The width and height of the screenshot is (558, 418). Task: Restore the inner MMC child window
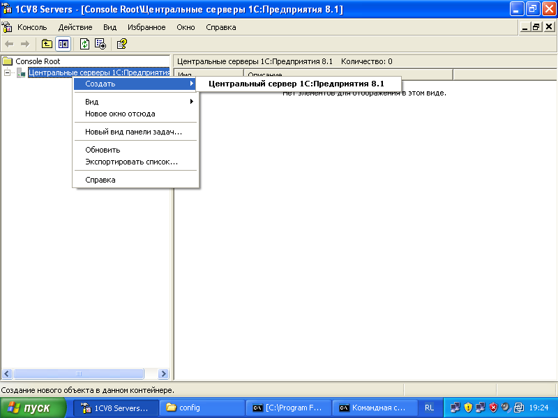pyautogui.click(x=536, y=27)
